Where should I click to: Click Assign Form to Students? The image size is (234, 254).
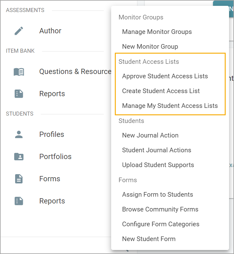[157, 195]
